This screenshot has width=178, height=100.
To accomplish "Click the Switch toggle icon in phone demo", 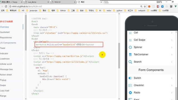I will click(130, 78).
